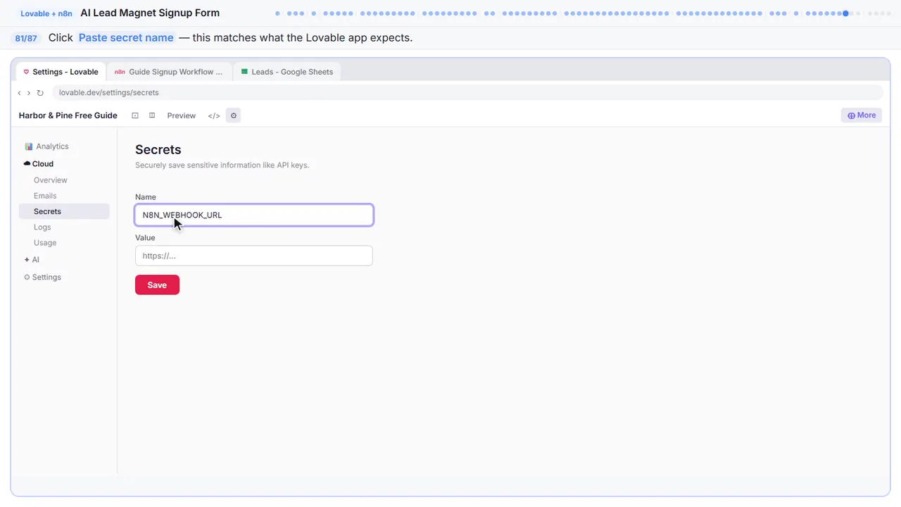Switch to Guide Signup Workflow n8n tab

[169, 72]
